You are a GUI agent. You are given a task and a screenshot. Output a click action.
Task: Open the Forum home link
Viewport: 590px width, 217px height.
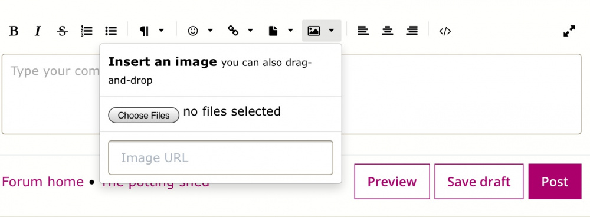[42, 182]
